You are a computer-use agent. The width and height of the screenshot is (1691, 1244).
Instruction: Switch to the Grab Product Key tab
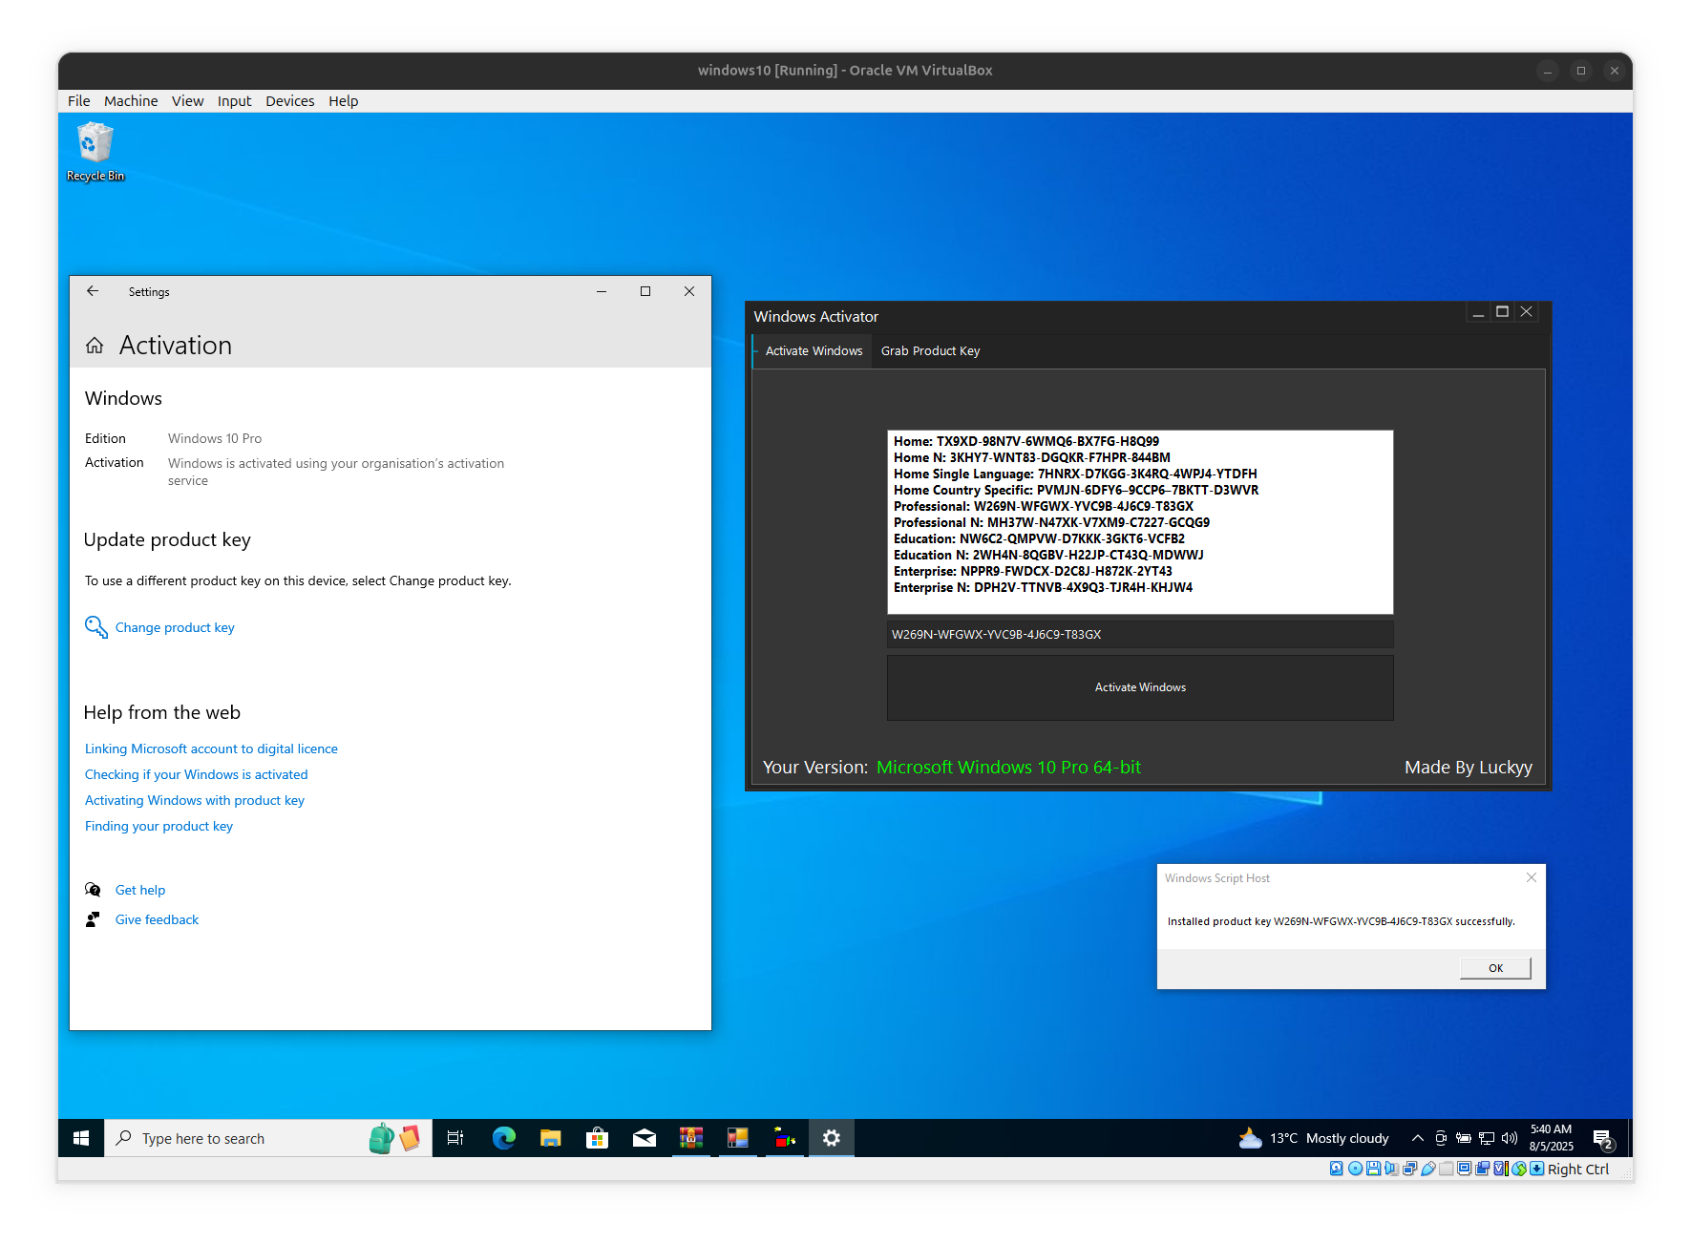(x=930, y=350)
